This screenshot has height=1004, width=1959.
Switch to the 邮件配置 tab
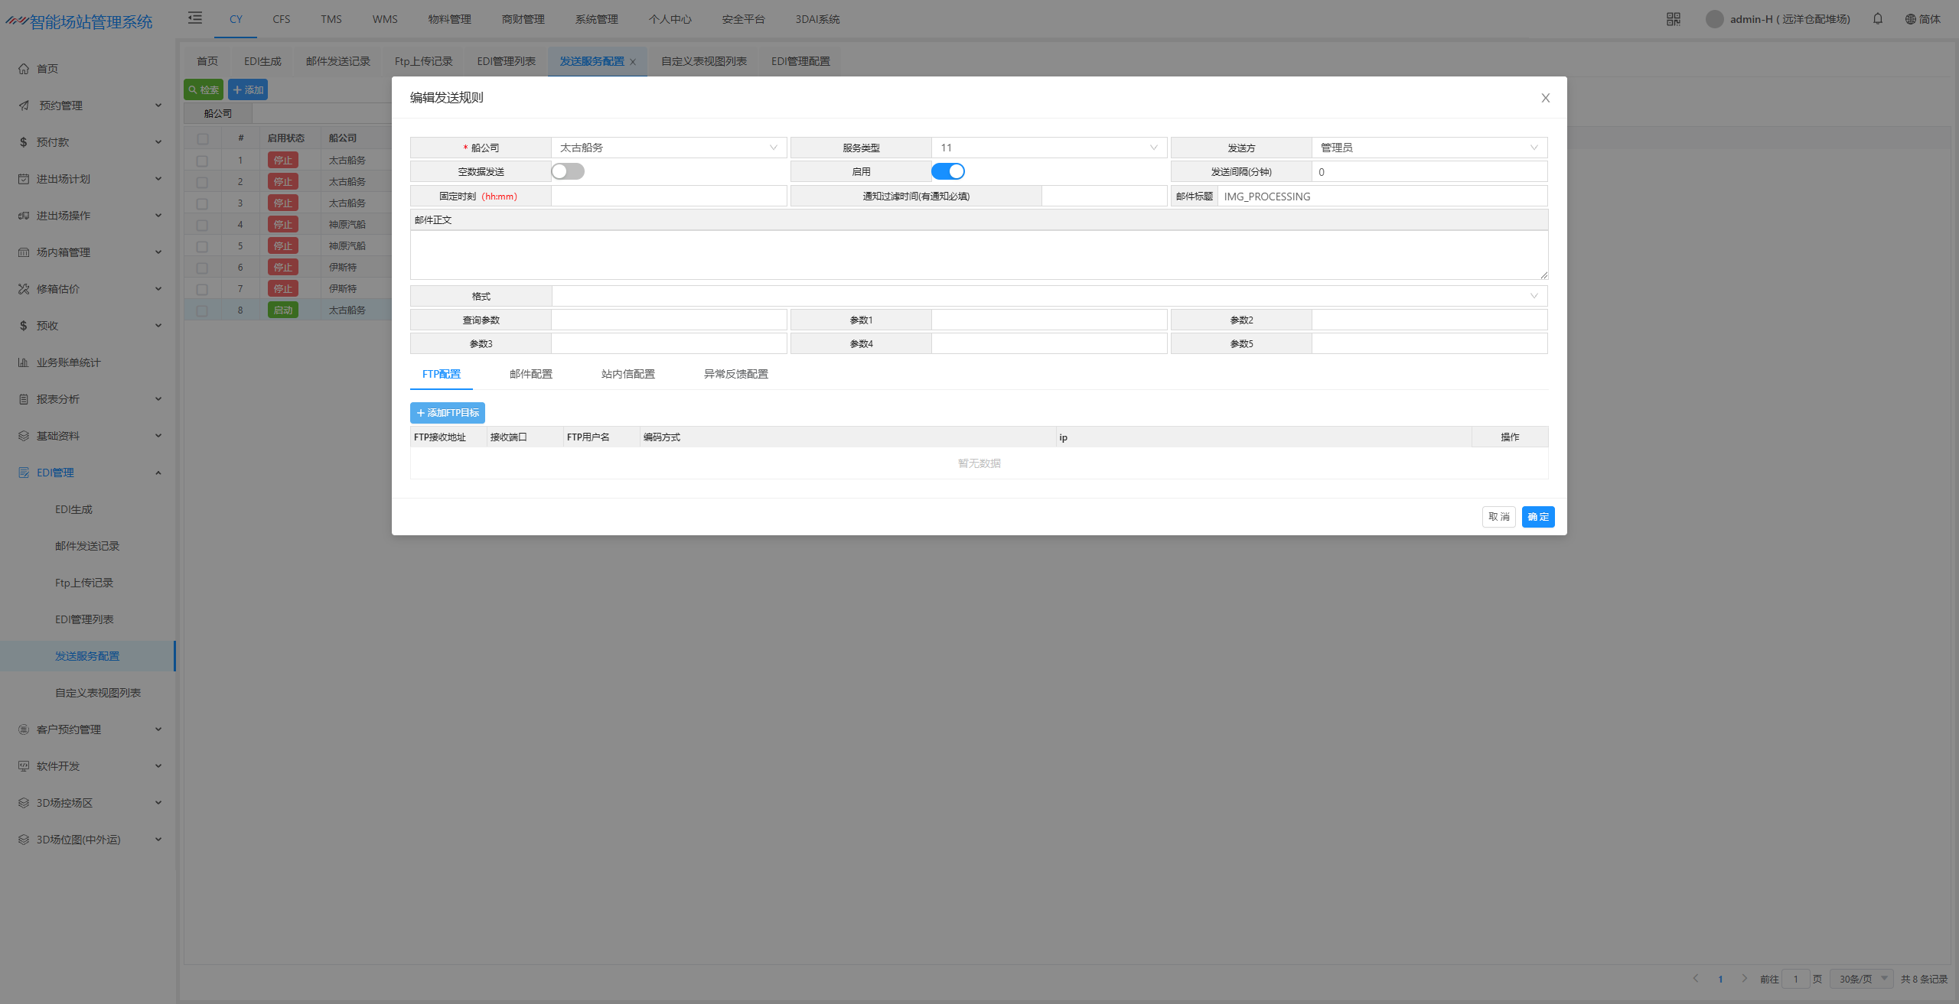coord(530,374)
